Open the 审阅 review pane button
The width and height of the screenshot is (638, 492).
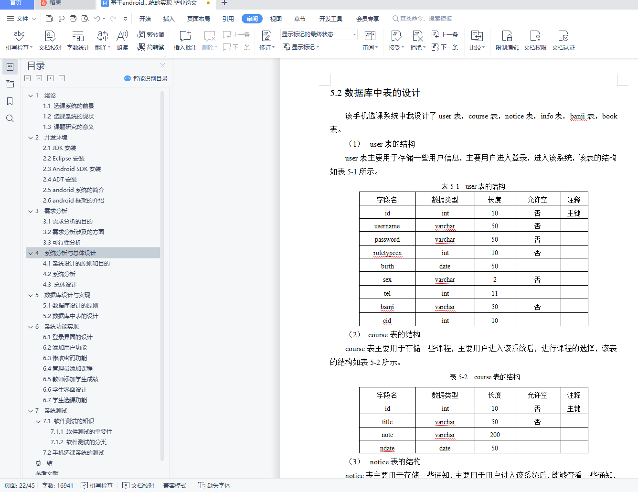click(370, 41)
